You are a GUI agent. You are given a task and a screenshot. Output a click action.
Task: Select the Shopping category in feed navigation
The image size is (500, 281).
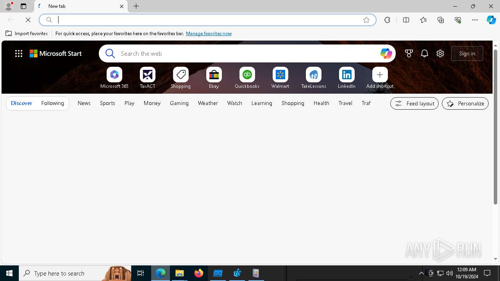[293, 103]
